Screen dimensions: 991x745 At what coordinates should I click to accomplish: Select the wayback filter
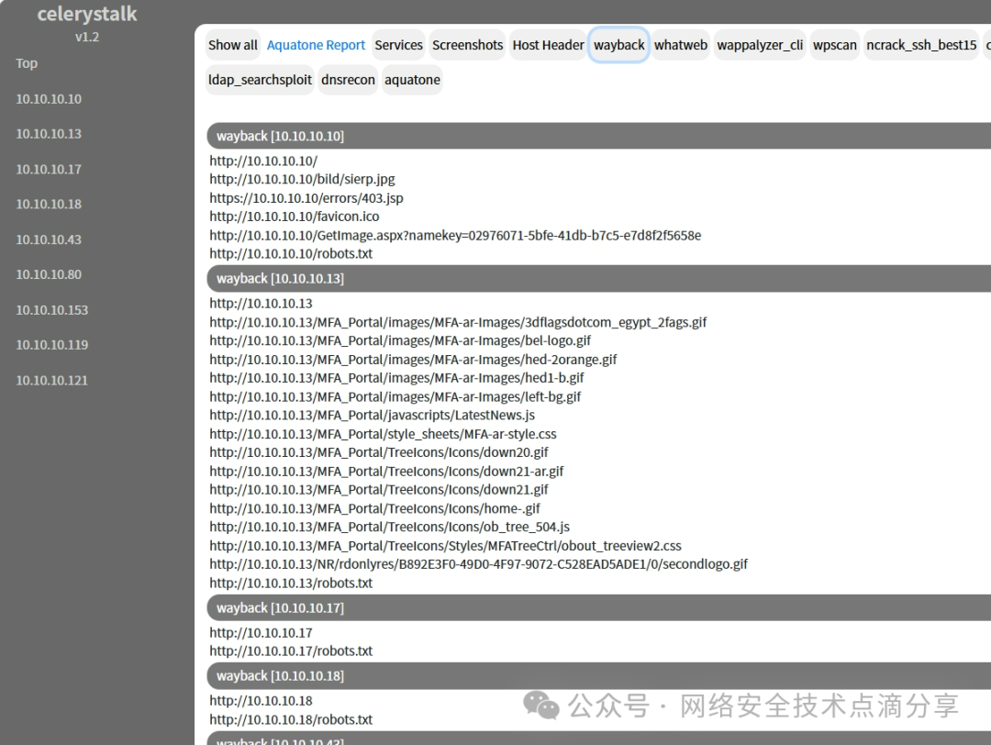[x=618, y=45]
